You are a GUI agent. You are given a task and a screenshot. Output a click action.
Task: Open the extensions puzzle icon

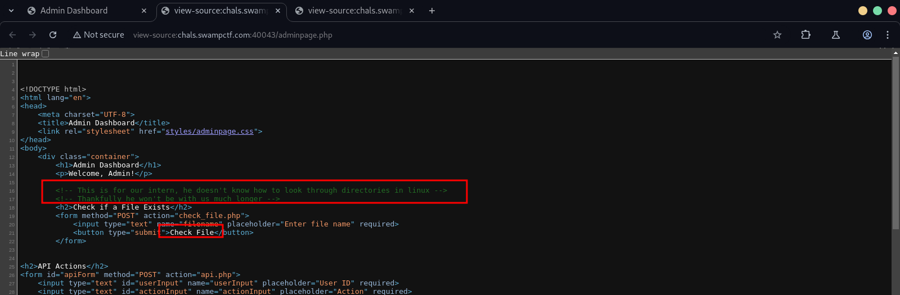[x=805, y=35]
